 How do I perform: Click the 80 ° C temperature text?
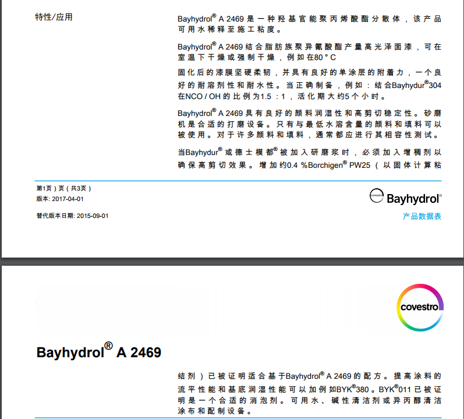[324, 58]
